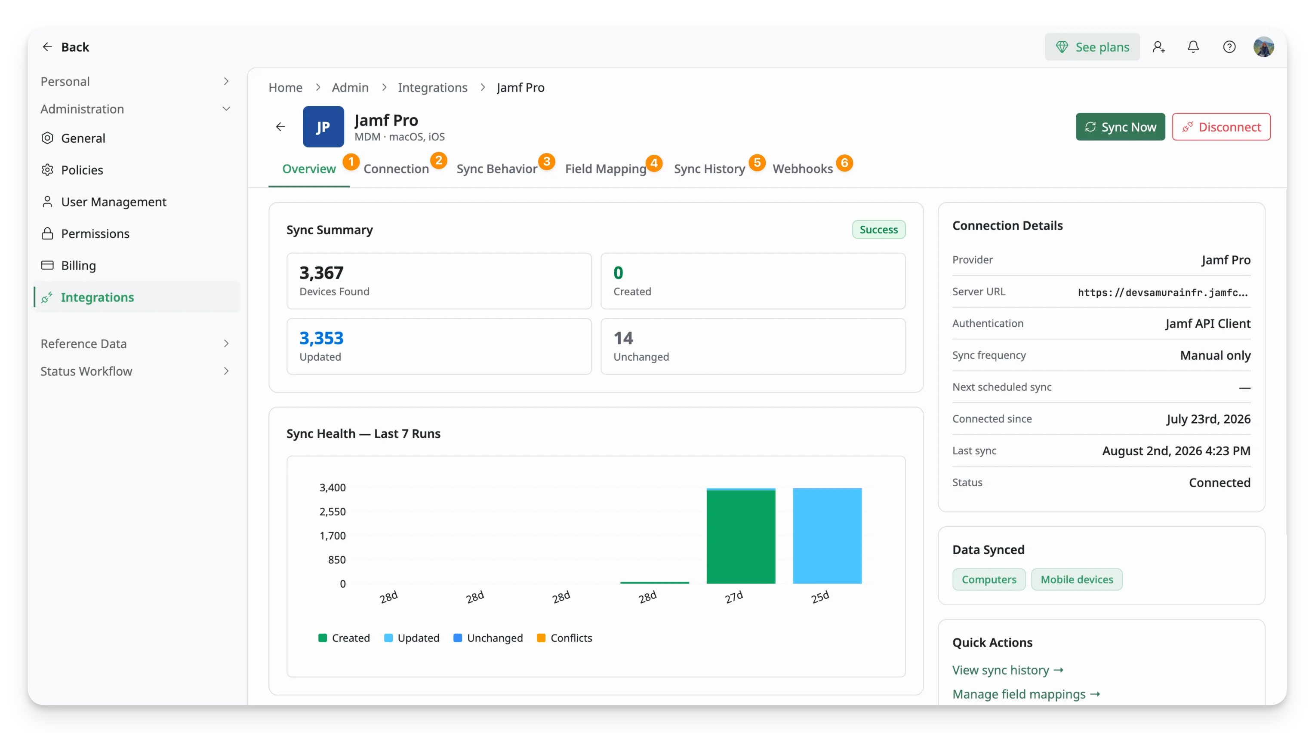Go to the Webhooks tab
Viewport: 1315px width, 733px height.
803,169
